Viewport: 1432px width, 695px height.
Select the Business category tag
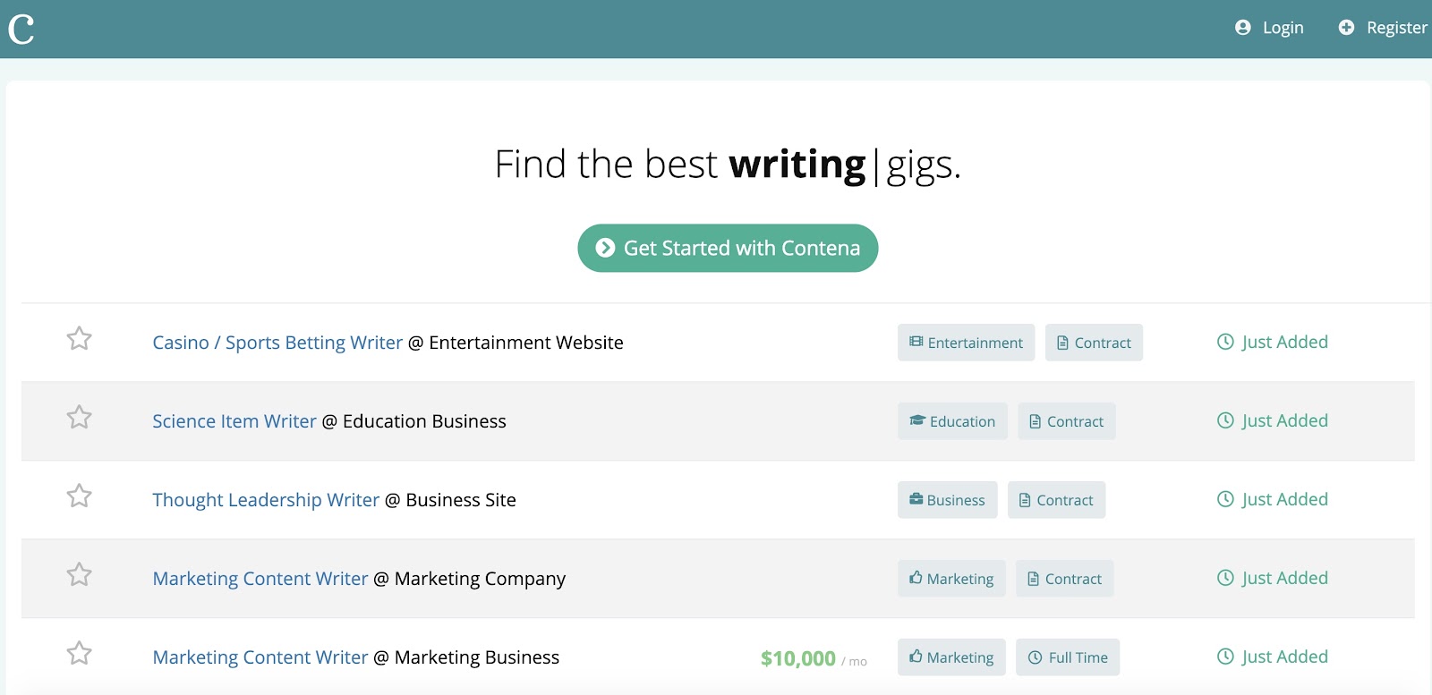pyautogui.click(x=947, y=500)
